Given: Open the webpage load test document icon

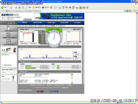Looking at the screenshot, I should (x=9, y=35).
